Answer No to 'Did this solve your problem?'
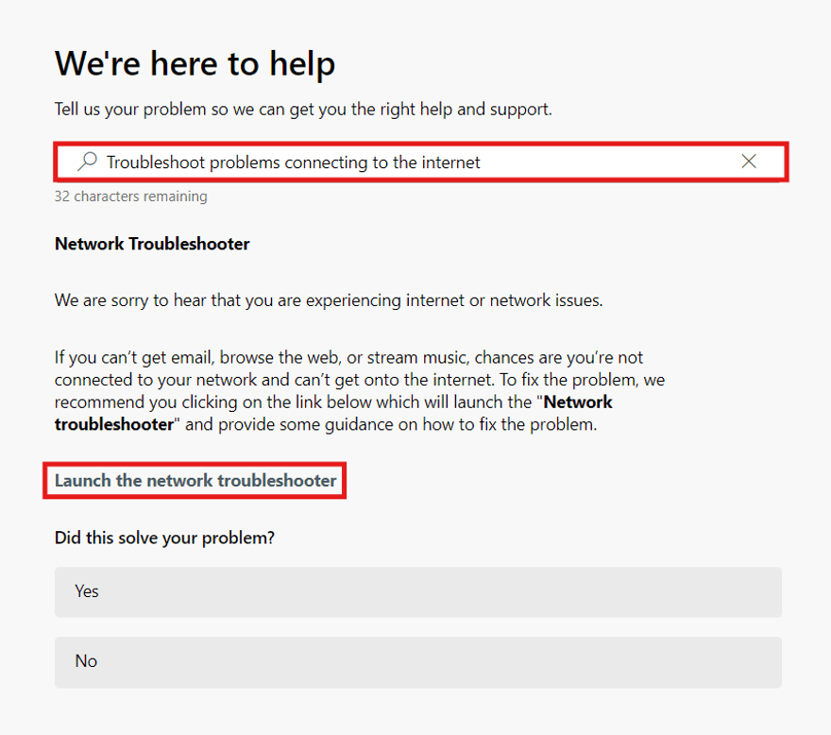The width and height of the screenshot is (831, 735). [417, 661]
